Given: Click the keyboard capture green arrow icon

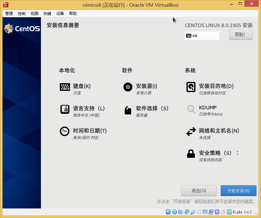Looking at the screenshot, I should pos(229,212).
